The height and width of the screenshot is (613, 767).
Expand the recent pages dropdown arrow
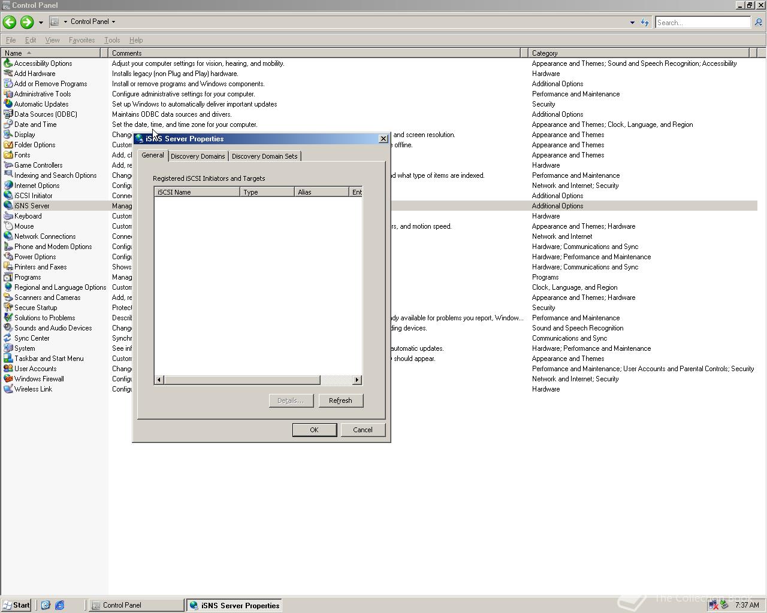pos(41,22)
